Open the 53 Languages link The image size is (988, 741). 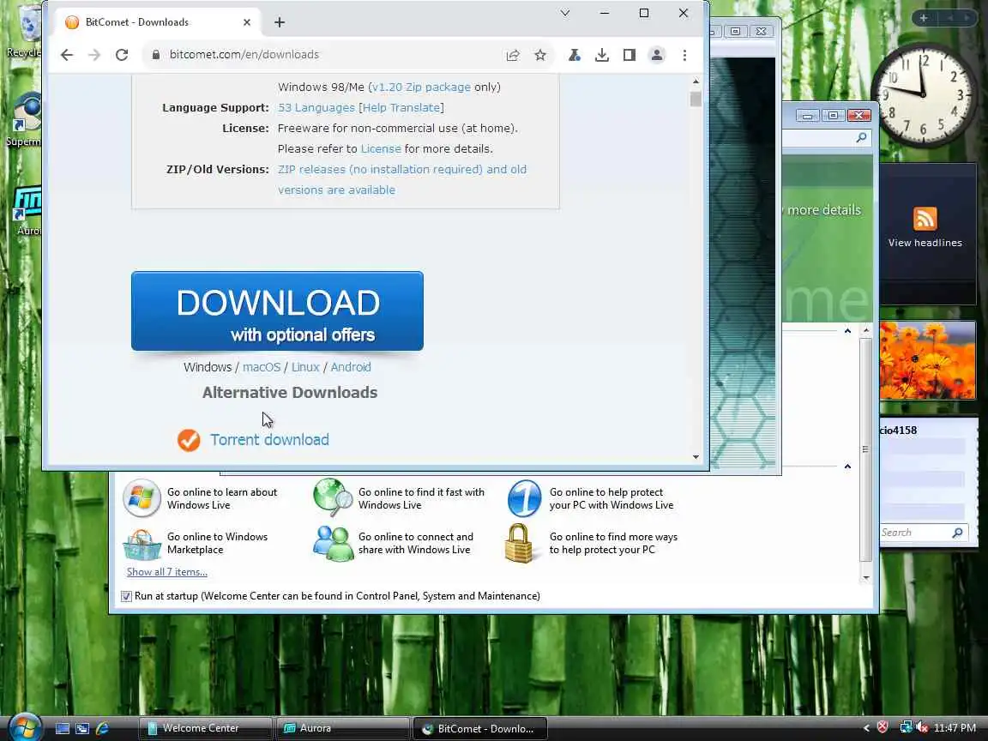tap(316, 108)
